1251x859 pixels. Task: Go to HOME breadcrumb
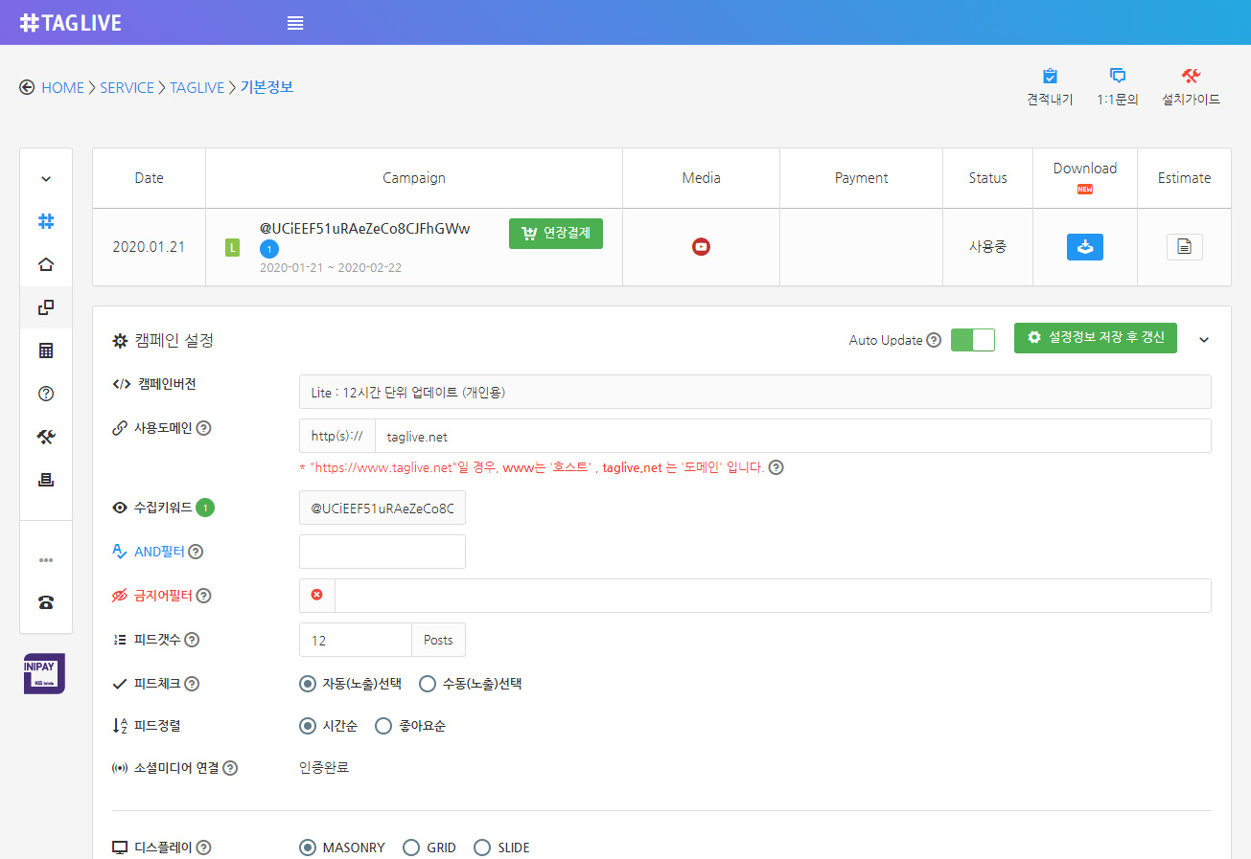tap(62, 87)
